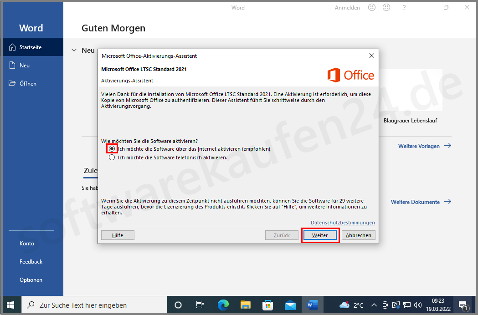
Task: Click Word icon in taskbar
Action: click(312, 305)
